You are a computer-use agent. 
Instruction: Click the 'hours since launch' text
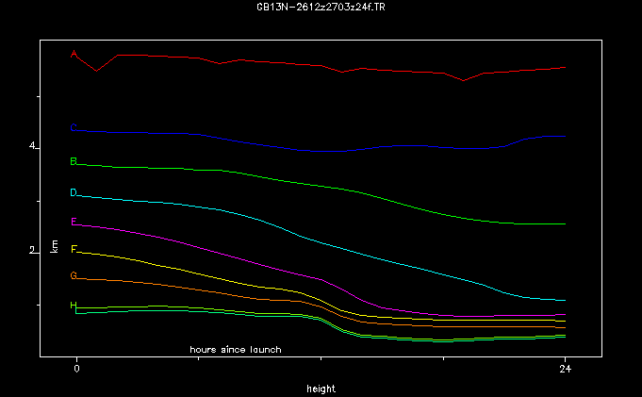(236, 350)
